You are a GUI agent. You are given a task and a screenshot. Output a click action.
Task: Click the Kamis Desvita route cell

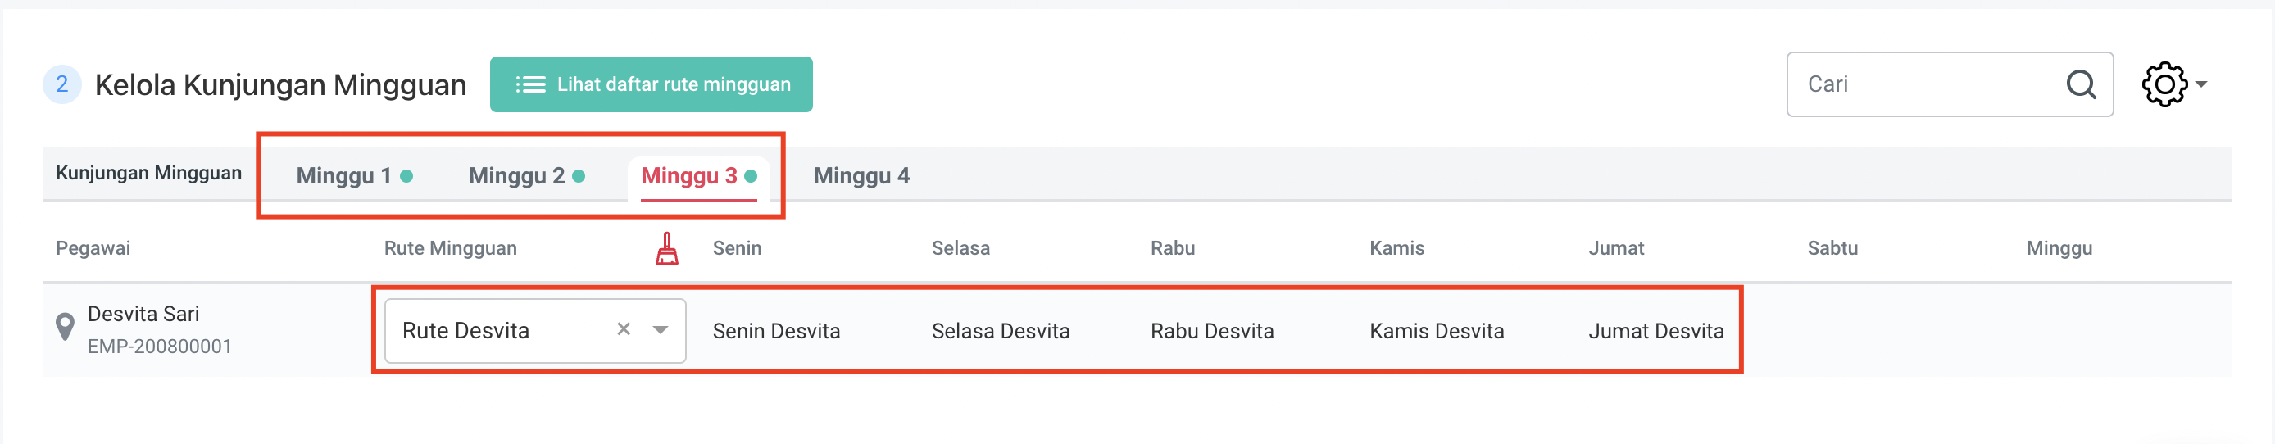(1436, 331)
